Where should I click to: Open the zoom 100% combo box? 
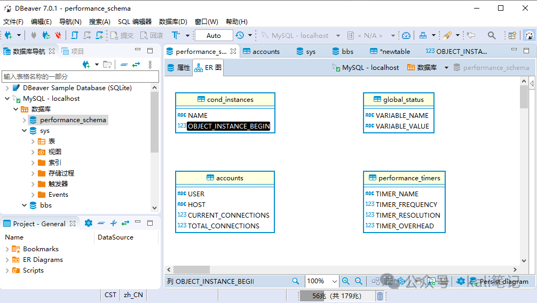pyautogui.click(x=321, y=281)
